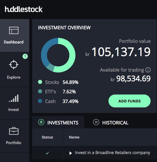Switch to the HISTORICAL tab
This screenshot has width=157, height=162.
[111, 122]
